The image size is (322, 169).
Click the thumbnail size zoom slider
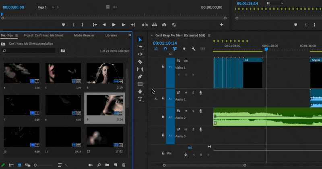35,165
